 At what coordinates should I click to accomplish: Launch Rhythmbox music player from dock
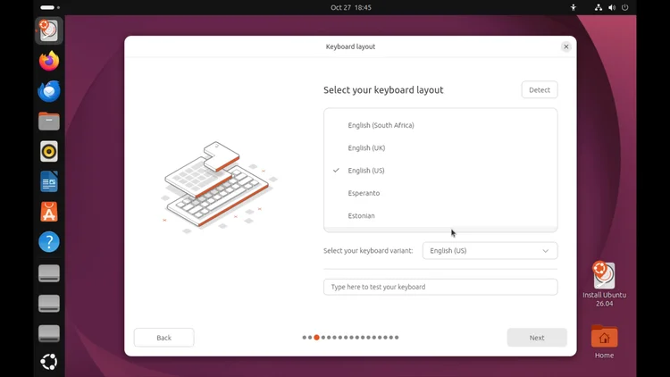(49, 151)
